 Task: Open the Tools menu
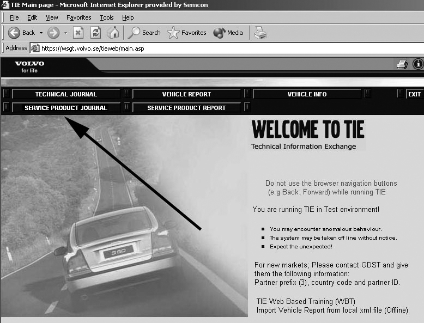106,17
